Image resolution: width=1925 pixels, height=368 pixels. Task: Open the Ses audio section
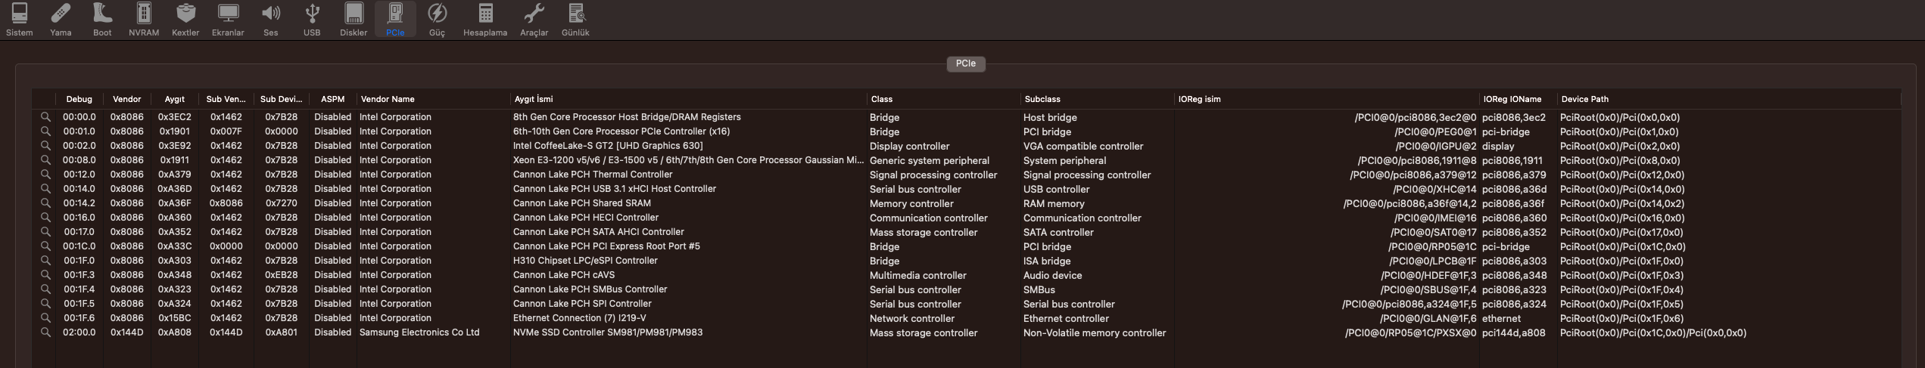[x=270, y=19]
